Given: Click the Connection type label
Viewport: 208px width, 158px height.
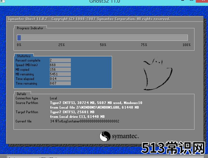Looking at the screenshot, I should click(27, 98).
